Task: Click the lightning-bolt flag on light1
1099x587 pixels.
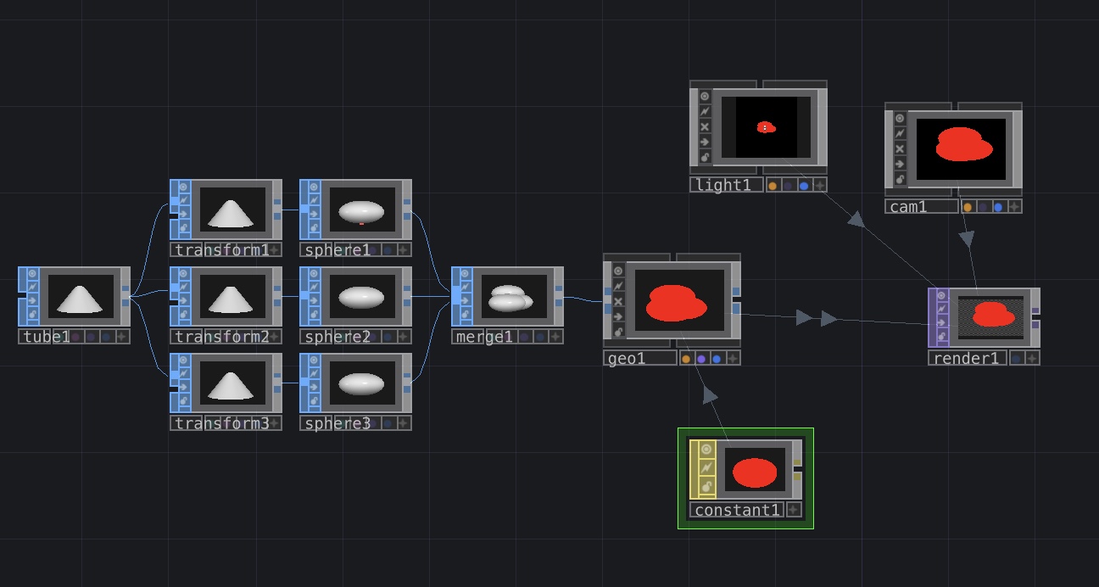Action: point(705,112)
